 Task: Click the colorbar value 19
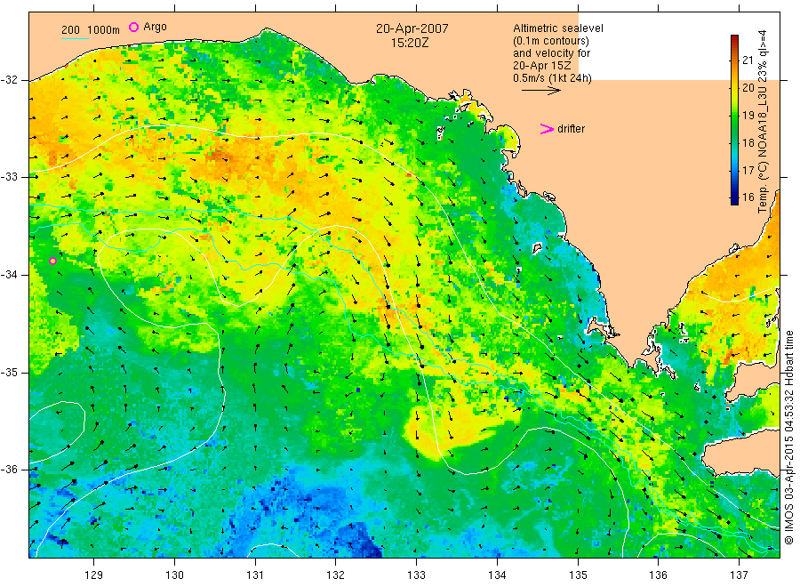(748, 116)
